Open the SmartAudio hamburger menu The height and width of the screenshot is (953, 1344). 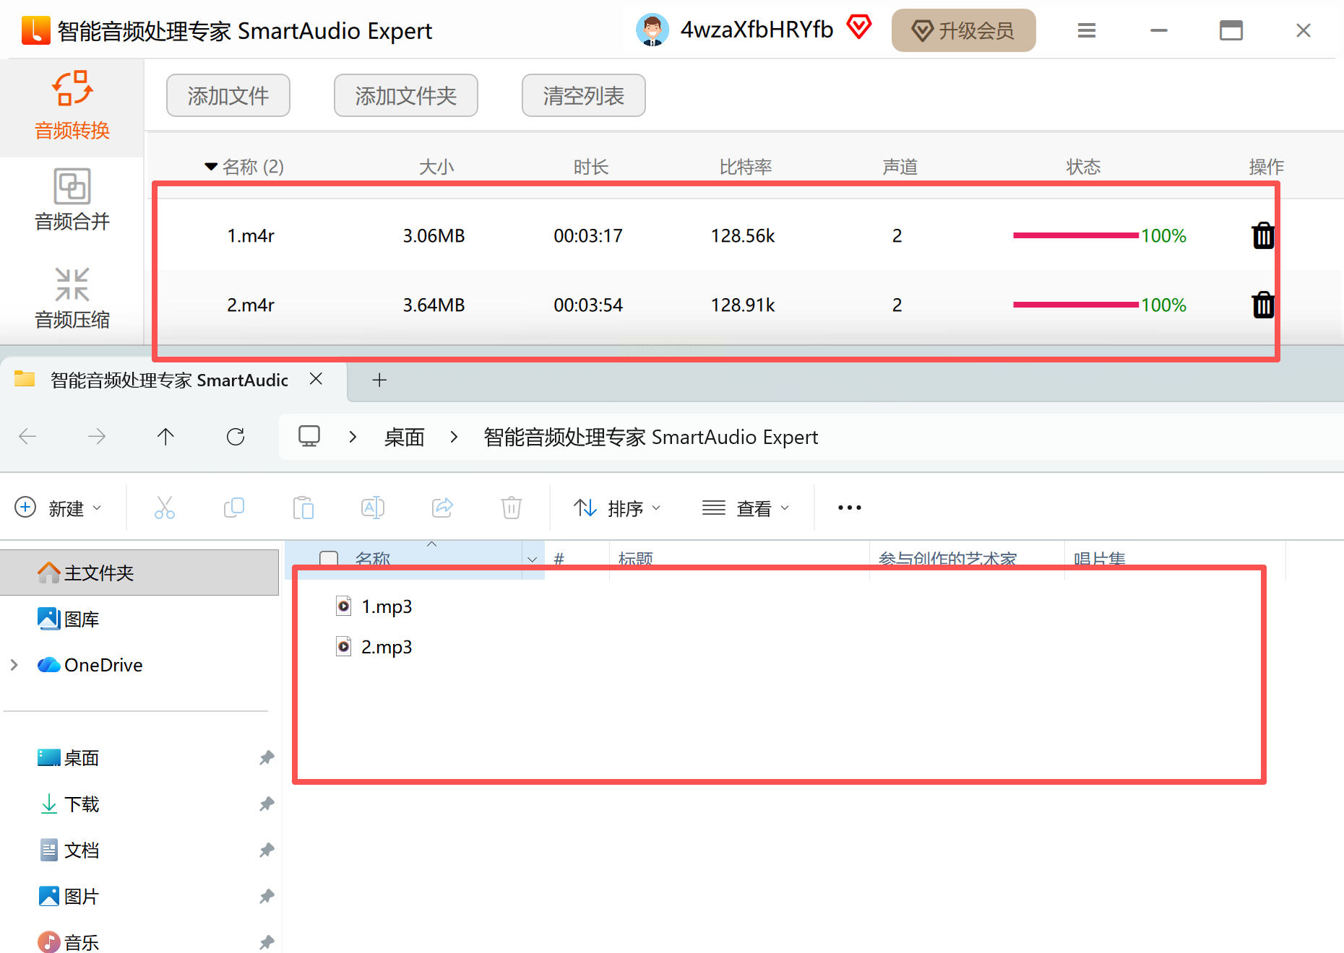click(x=1087, y=30)
